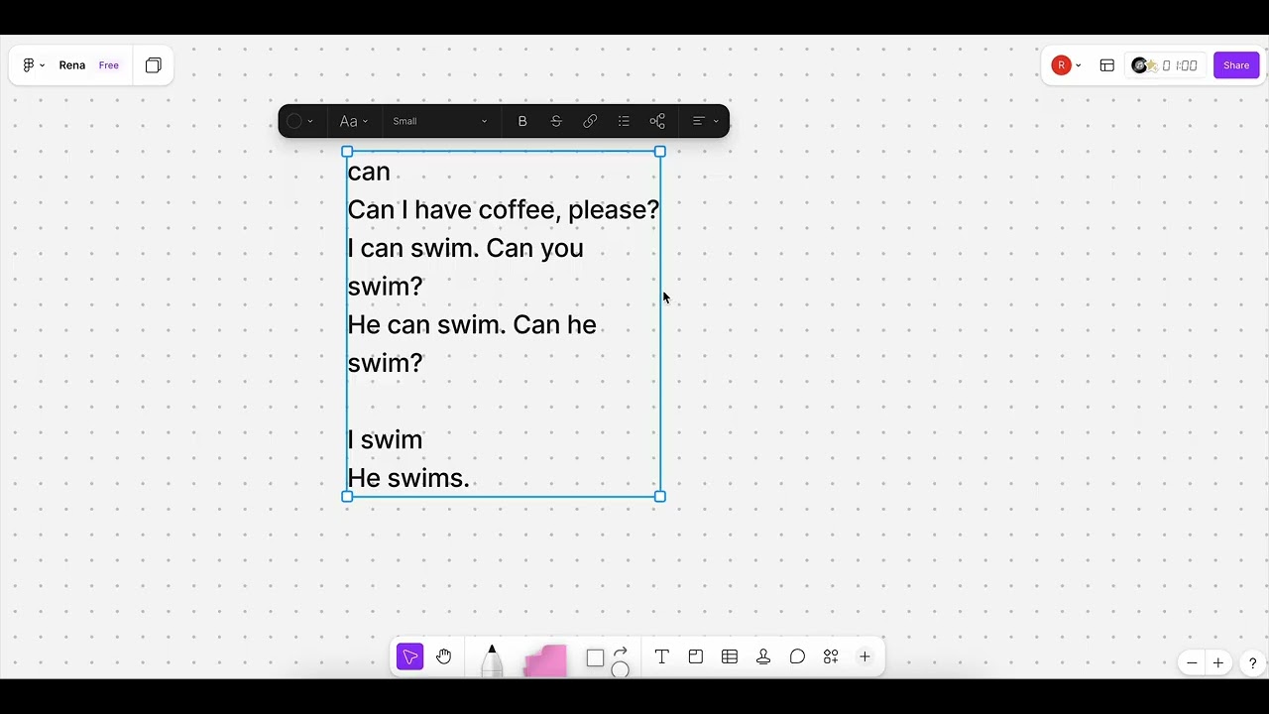Click the text 'I can swim. Can you'
Image resolution: width=1269 pixels, height=714 pixels.
(x=465, y=248)
